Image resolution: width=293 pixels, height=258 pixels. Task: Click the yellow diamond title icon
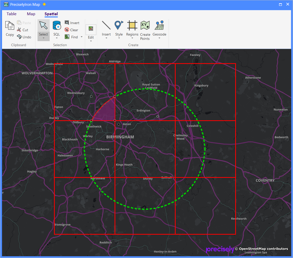(x=44, y=4)
